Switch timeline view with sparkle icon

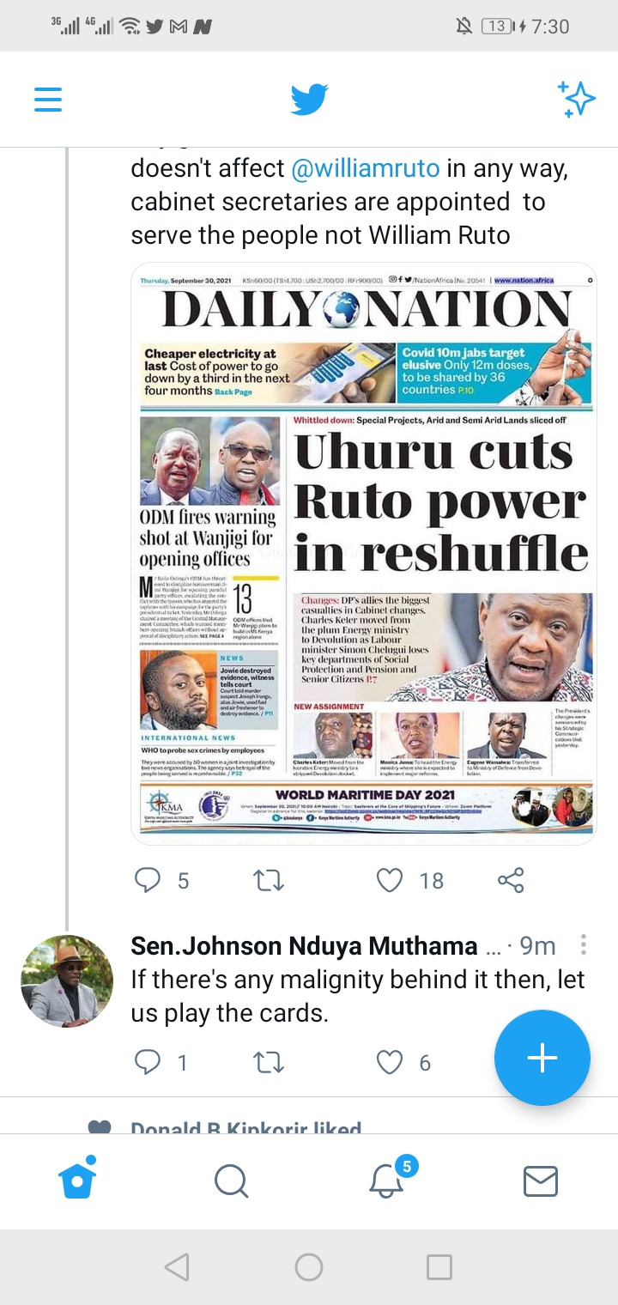point(576,100)
